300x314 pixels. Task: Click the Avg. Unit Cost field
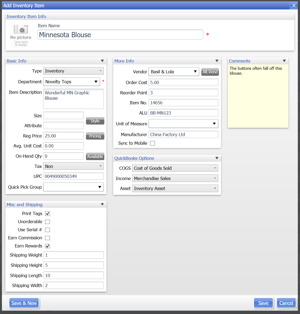tap(64, 146)
